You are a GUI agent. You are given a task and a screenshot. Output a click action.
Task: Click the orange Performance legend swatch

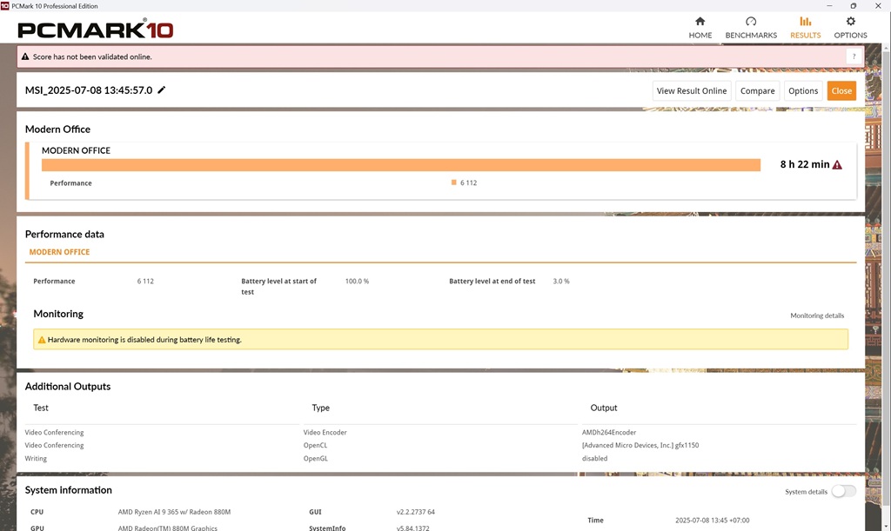click(454, 183)
